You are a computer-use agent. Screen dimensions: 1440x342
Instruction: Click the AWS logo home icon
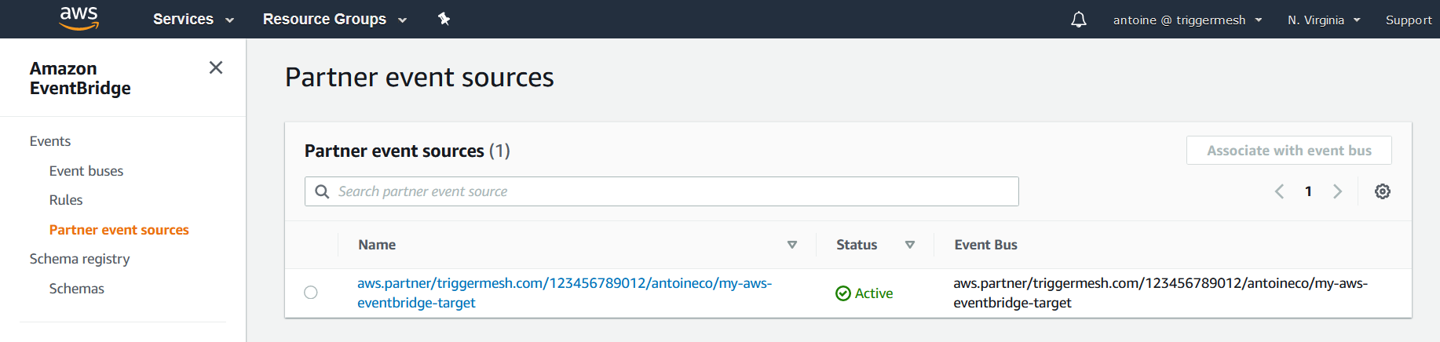[x=79, y=19]
